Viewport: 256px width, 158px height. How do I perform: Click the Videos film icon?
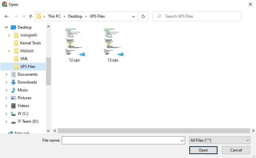13,106
